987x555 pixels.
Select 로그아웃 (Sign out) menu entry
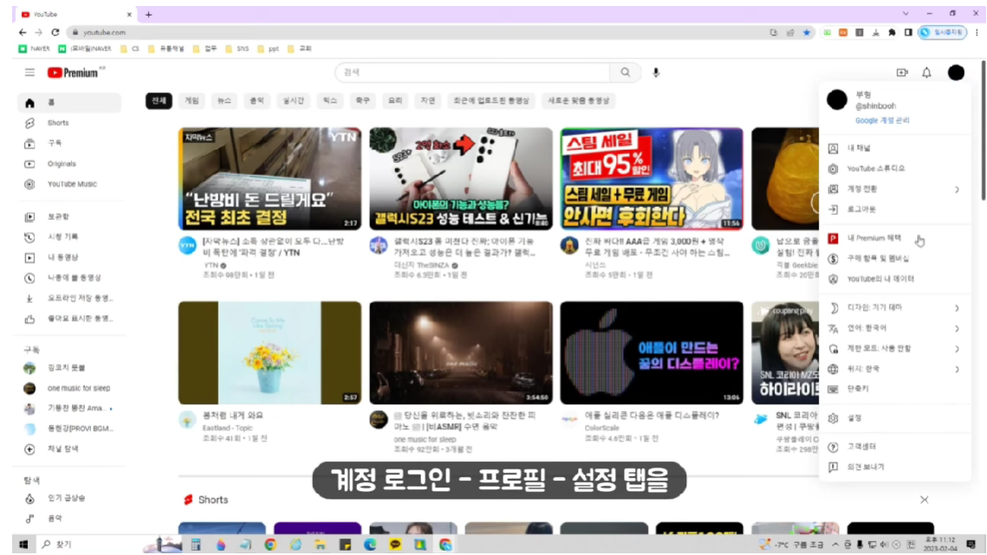861,210
